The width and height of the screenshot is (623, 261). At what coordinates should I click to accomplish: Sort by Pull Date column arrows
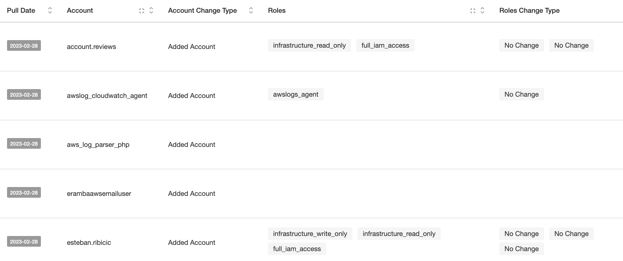click(50, 10)
